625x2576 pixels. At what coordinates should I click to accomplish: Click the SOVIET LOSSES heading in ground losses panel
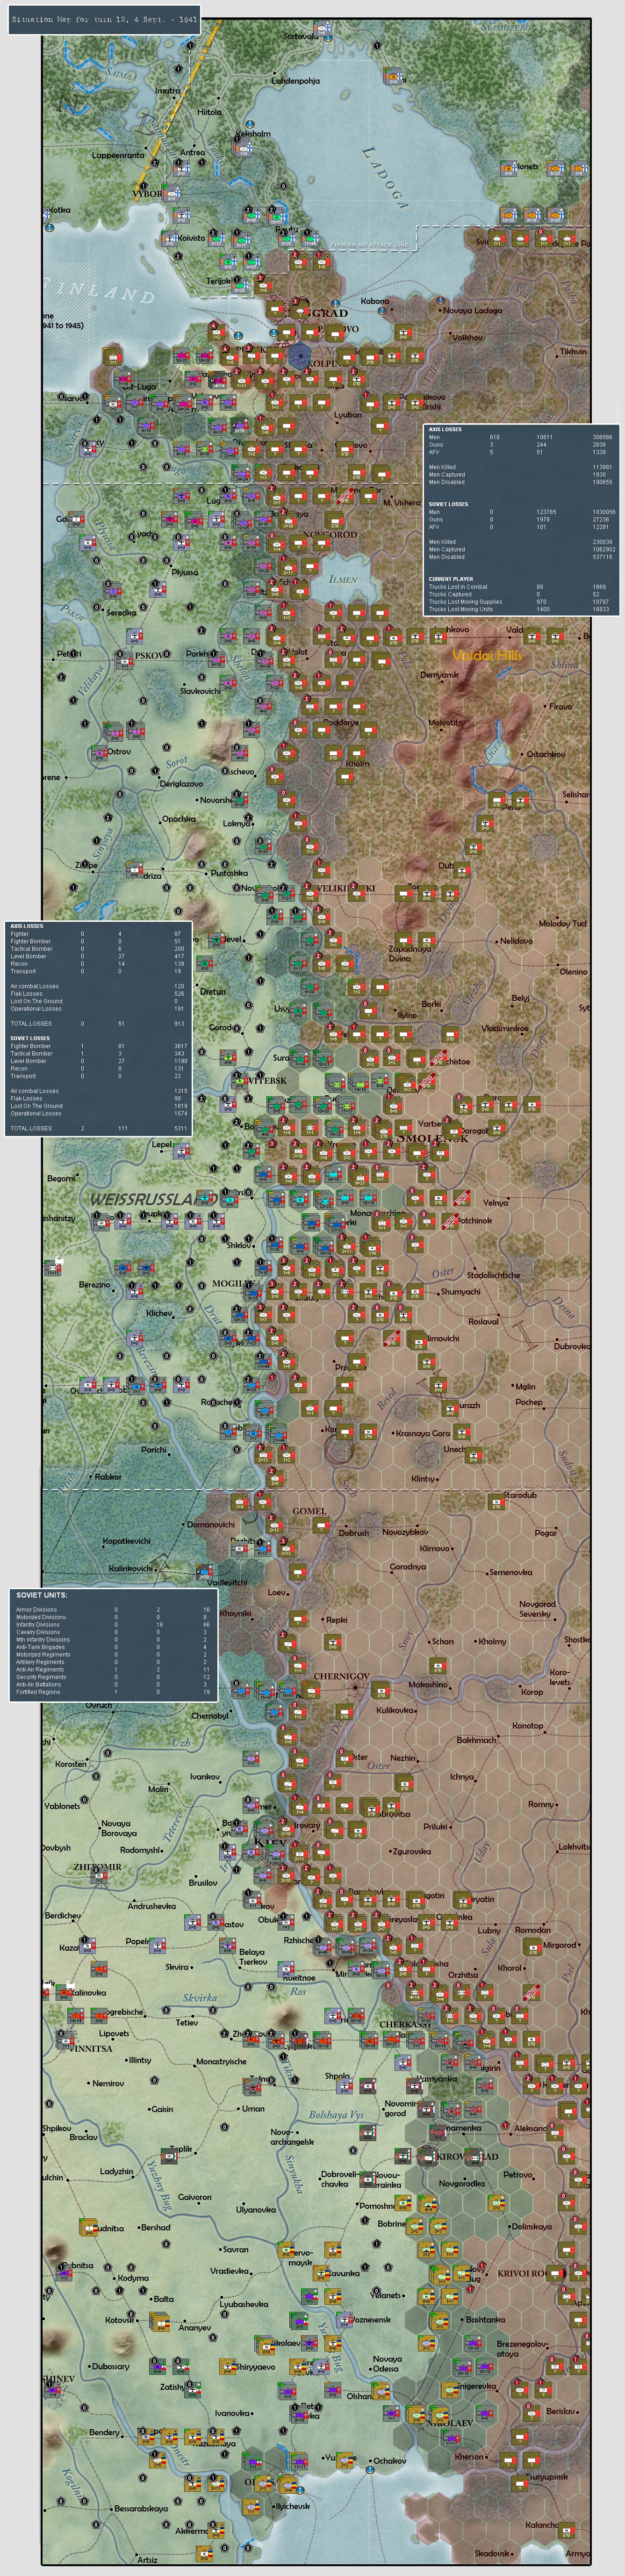448,504
